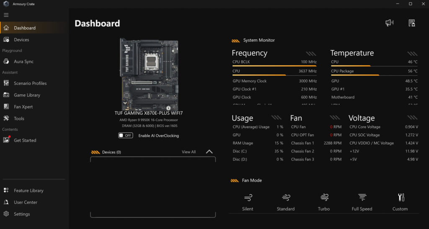Click the +12V voltage row

click(x=384, y=151)
